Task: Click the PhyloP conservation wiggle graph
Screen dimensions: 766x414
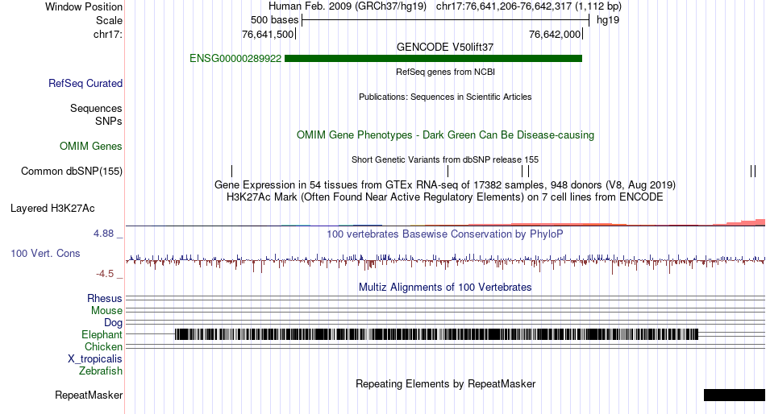Action: click(x=445, y=262)
